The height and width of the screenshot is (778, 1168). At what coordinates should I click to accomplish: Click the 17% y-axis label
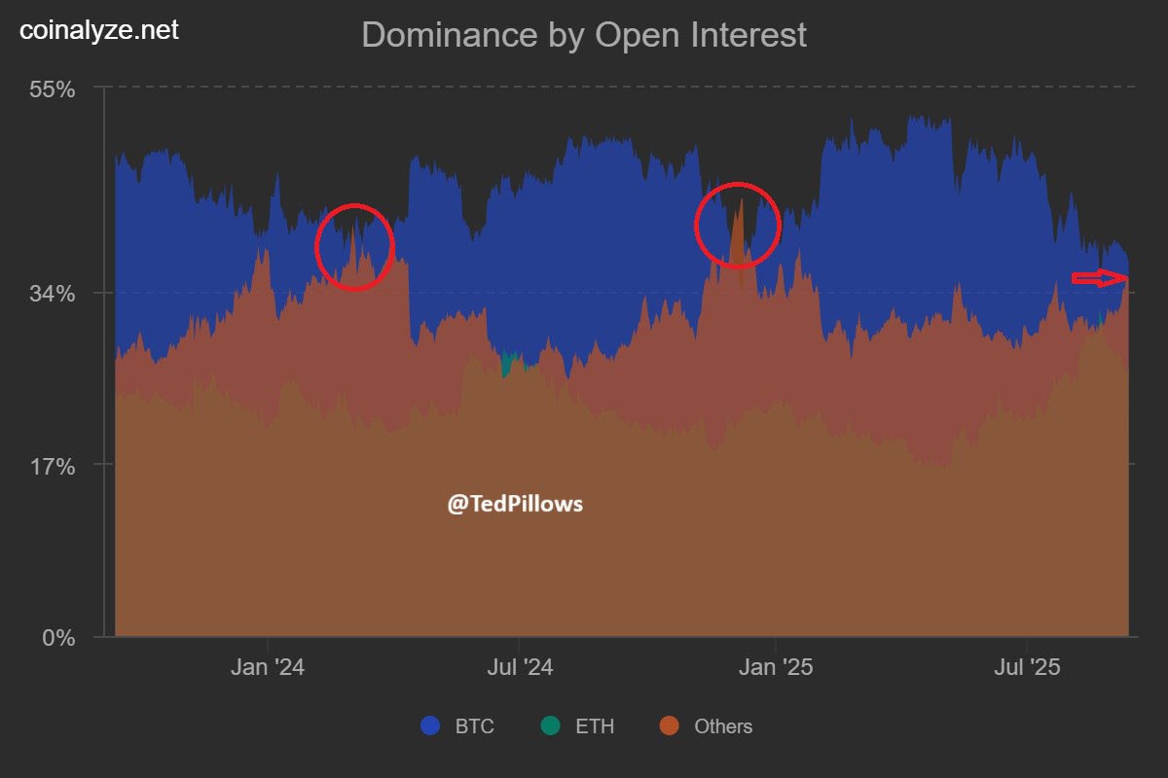pyautogui.click(x=53, y=466)
